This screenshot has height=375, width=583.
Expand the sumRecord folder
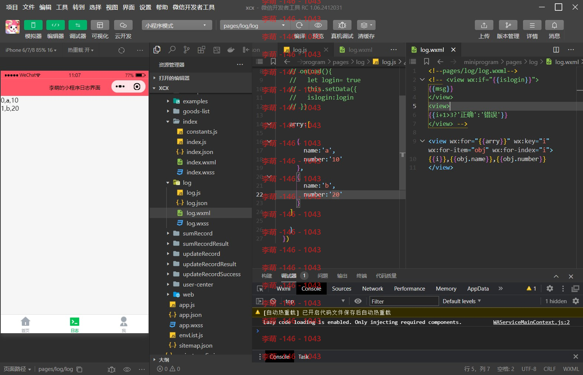click(x=201, y=233)
